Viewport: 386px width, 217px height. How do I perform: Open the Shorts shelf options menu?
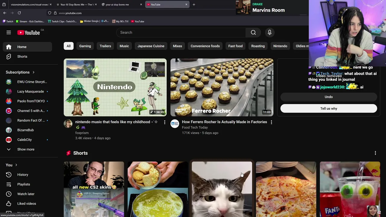375,153
